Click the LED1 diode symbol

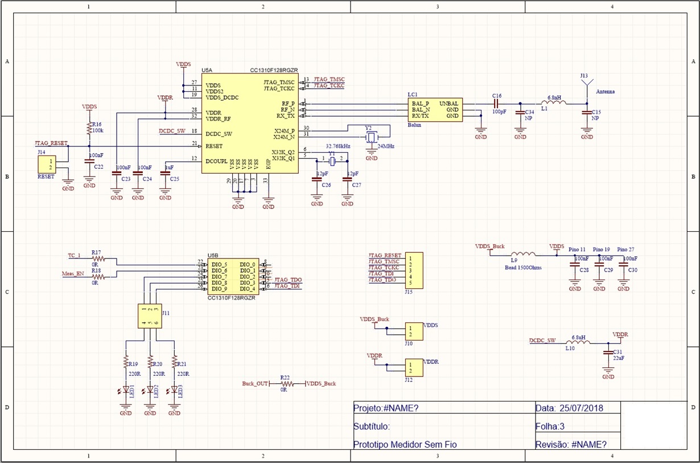coord(126,390)
